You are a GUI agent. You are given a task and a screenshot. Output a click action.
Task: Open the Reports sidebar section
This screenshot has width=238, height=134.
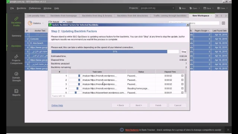[16, 93]
